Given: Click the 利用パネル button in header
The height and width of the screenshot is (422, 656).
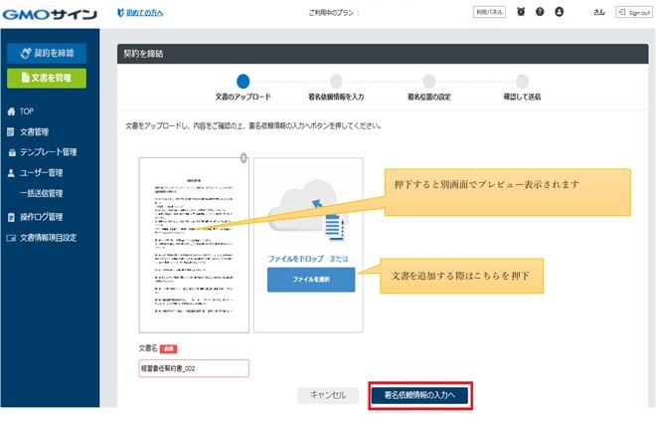Looking at the screenshot, I should (x=489, y=12).
